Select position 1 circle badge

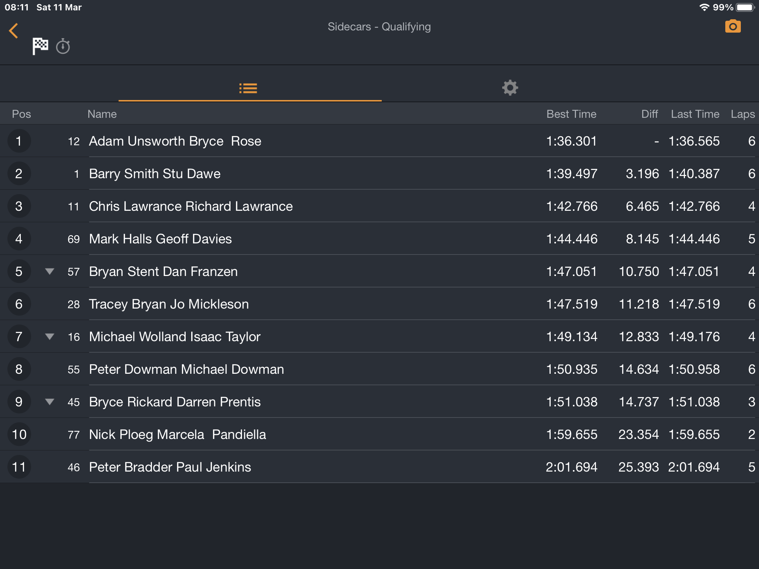[x=19, y=141]
